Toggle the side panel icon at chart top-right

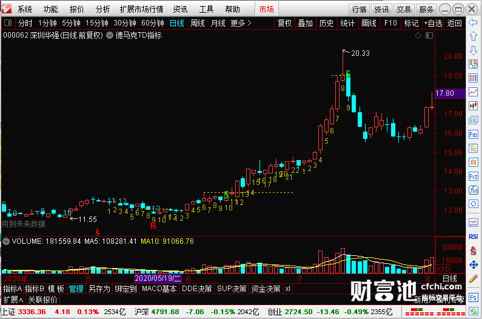click(429, 36)
